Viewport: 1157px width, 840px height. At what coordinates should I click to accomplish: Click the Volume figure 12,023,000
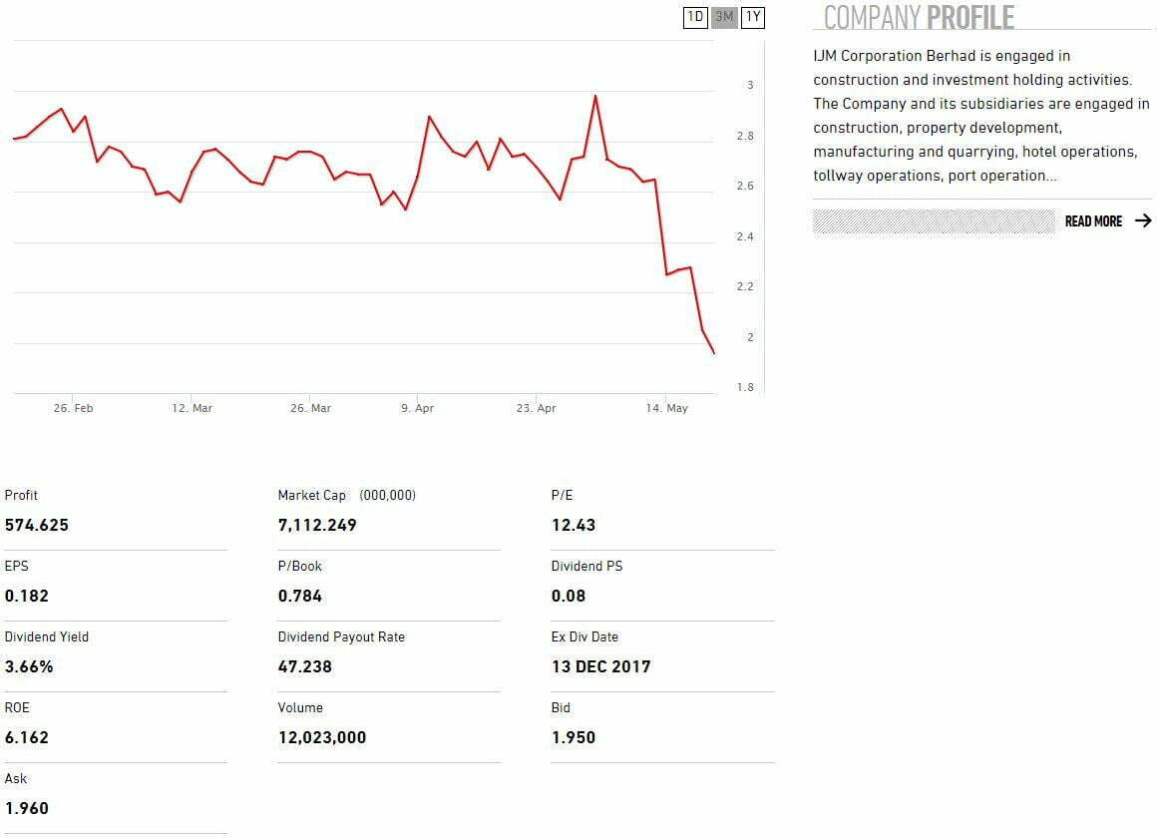pos(322,737)
